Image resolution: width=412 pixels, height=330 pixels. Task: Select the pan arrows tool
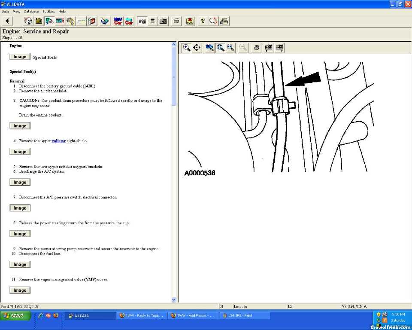(197, 47)
